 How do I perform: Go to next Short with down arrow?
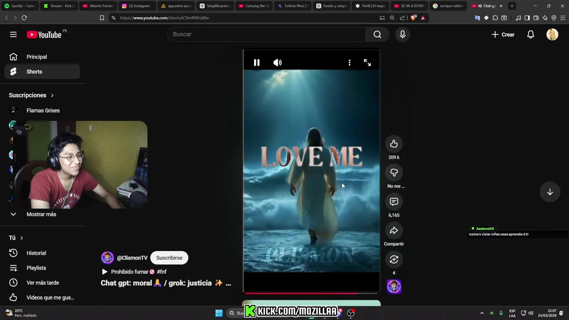point(550,192)
